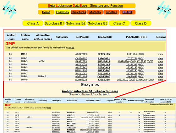Open Ambler sub-class B1 beta-lactamases heading link

click(90, 91)
